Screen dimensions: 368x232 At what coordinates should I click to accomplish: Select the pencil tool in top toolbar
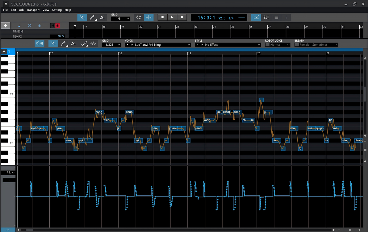pyautogui.click(x=92, y=17)
